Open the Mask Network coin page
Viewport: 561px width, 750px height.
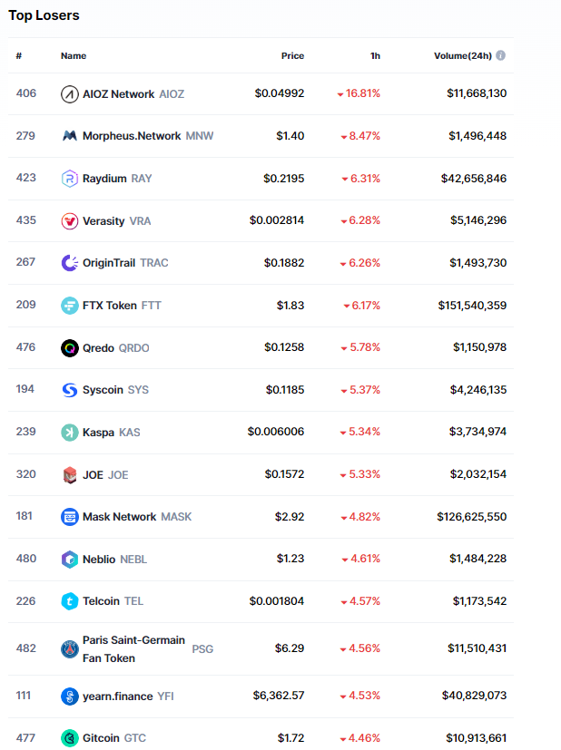(x=119, y=517)
